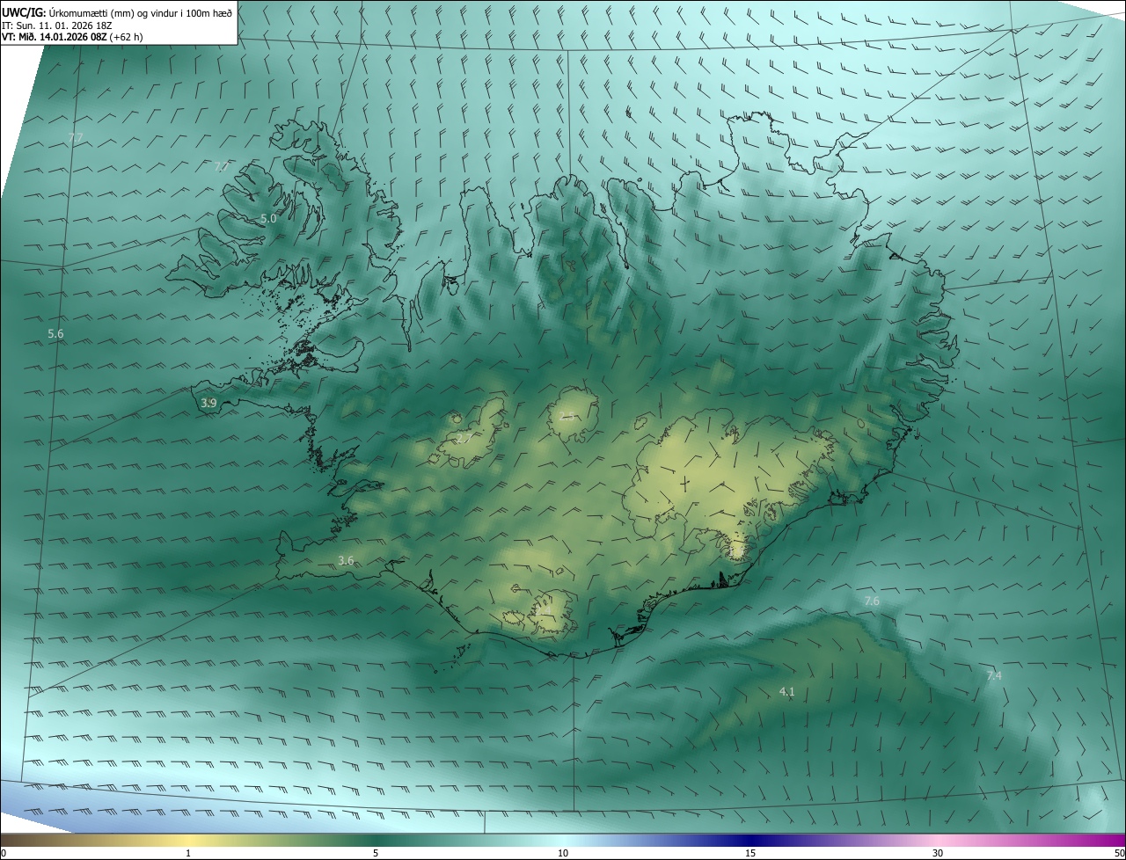
Task: Pick the 3.9 value on Snæfellsnes peninsula tip
Action: [x=208, y=403]
